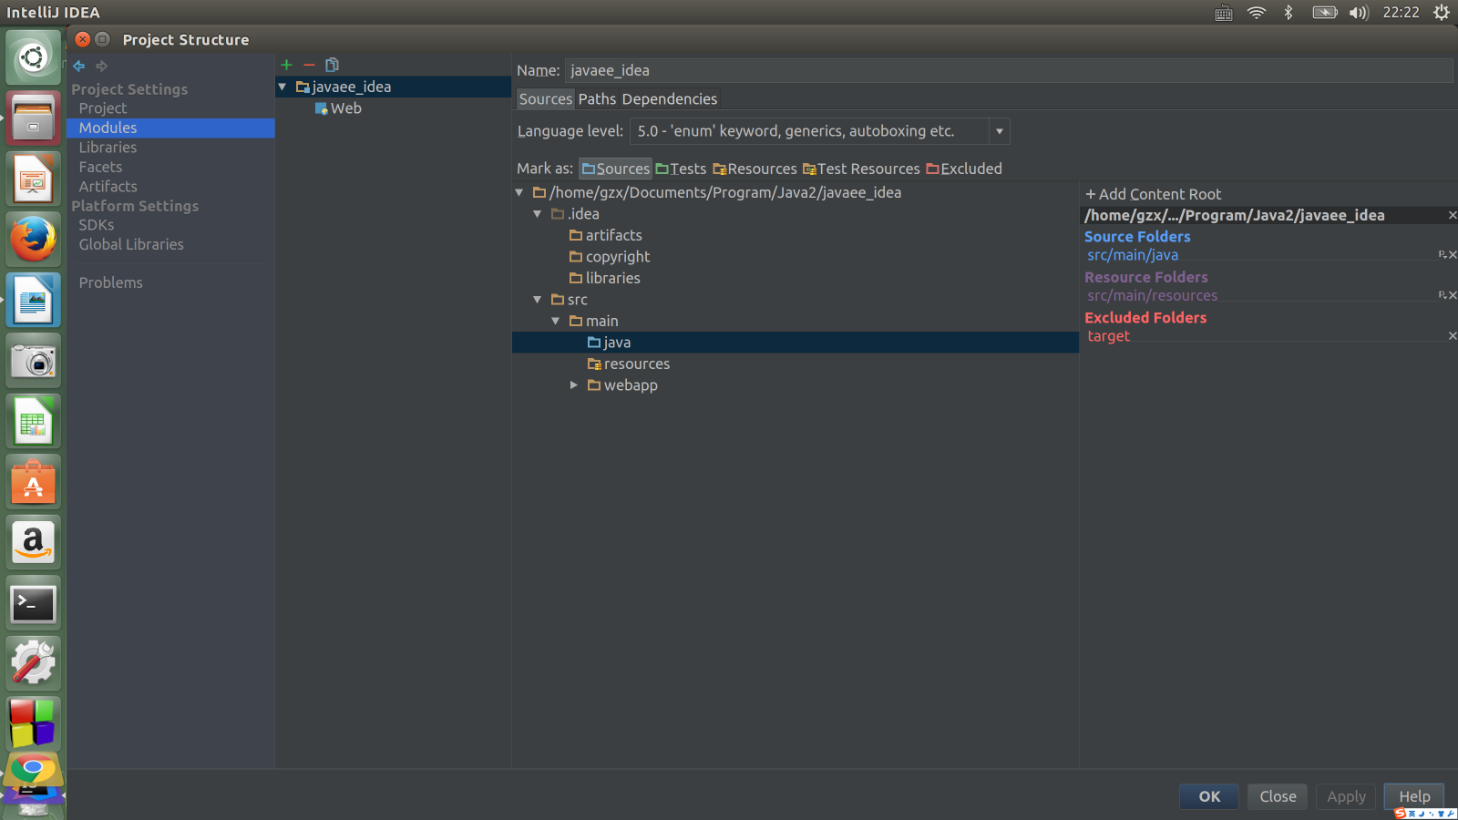
Task: Open Wi-Fi network indicator
Action: [1257, 13]
